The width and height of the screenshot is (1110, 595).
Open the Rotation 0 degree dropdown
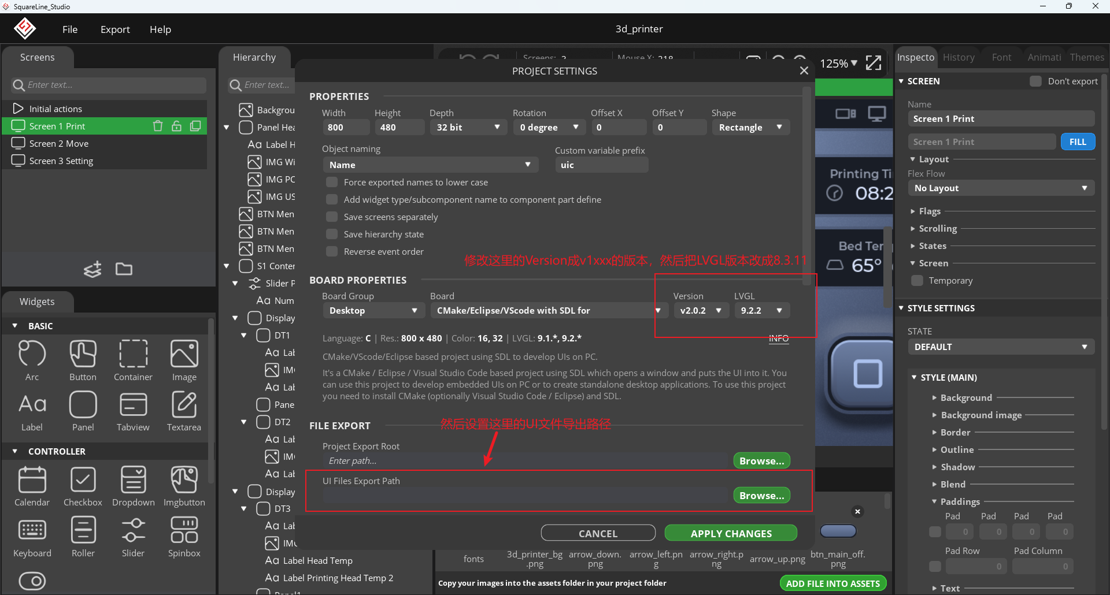point(549,127)
